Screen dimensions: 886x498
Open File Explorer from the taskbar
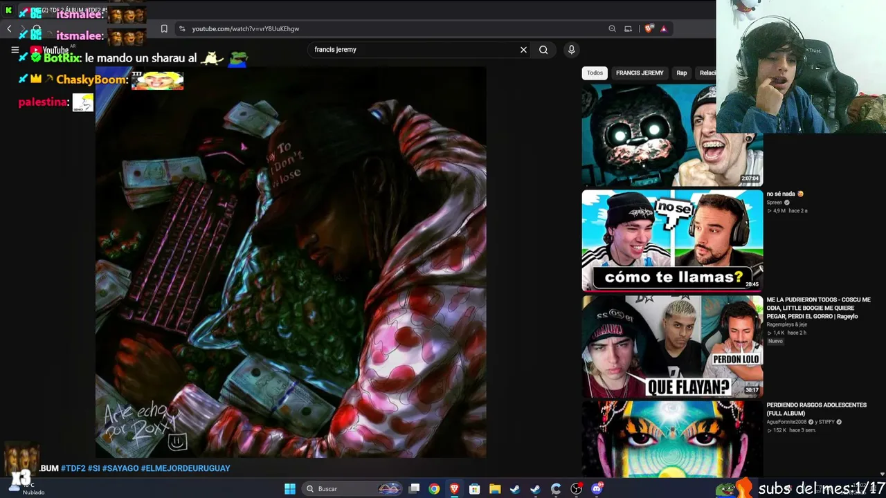click(495, 489)
